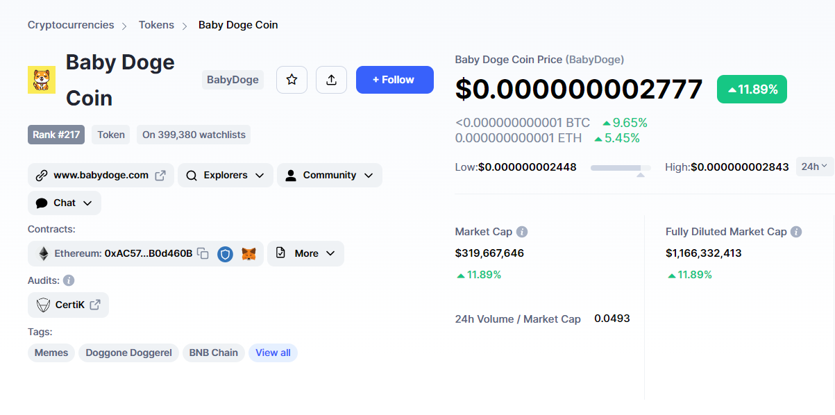Image resolution: width=835 pixels, height=415 pixels.
Task: Add Baby Doge Coin to watchlist star
Action: coord(292,80)
